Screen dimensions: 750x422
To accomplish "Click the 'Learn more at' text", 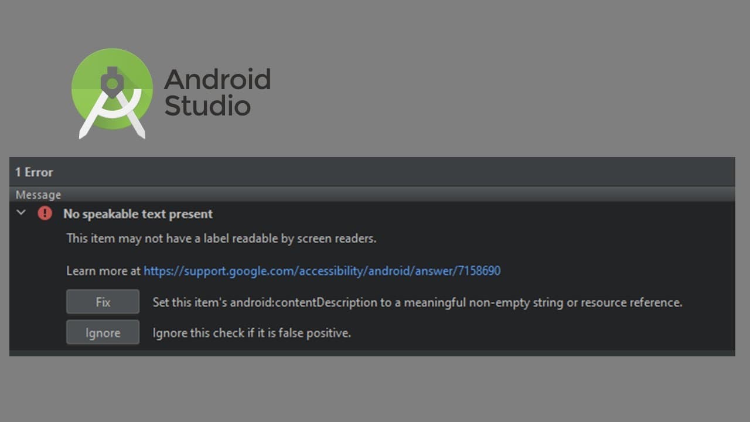I will tap(104, 271).
